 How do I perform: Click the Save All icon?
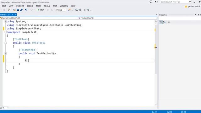click(x=21, y=10)
